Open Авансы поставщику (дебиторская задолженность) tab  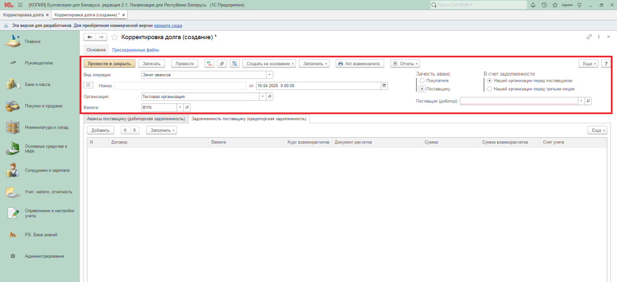(134, 119)
